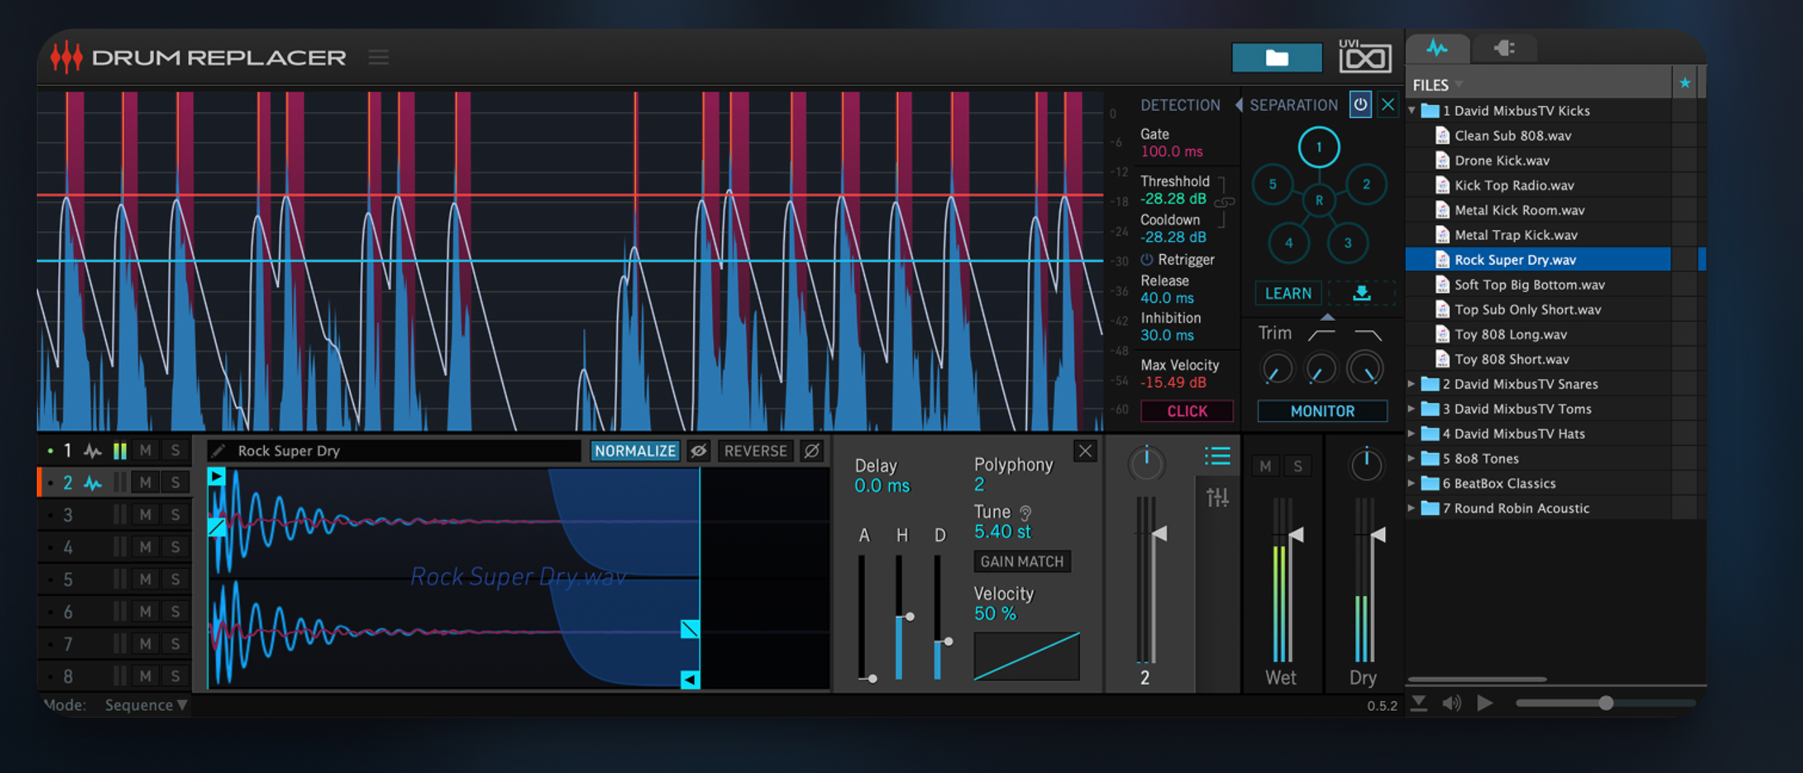Click the phase invert icon beside REVERSE
The image size is (1803, 773).
[x=811, y=451]
